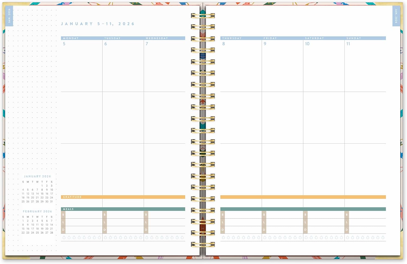
Task: Tick the first water droplet under Thursday
Action: 223,237
